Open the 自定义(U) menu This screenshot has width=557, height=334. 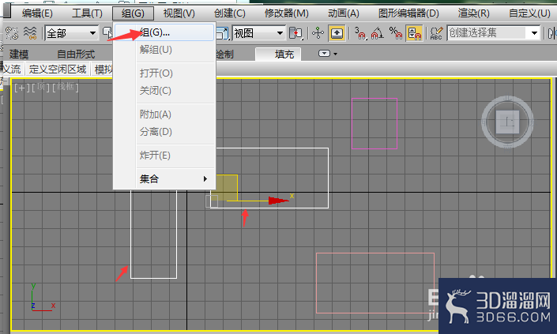click(529, 13)
